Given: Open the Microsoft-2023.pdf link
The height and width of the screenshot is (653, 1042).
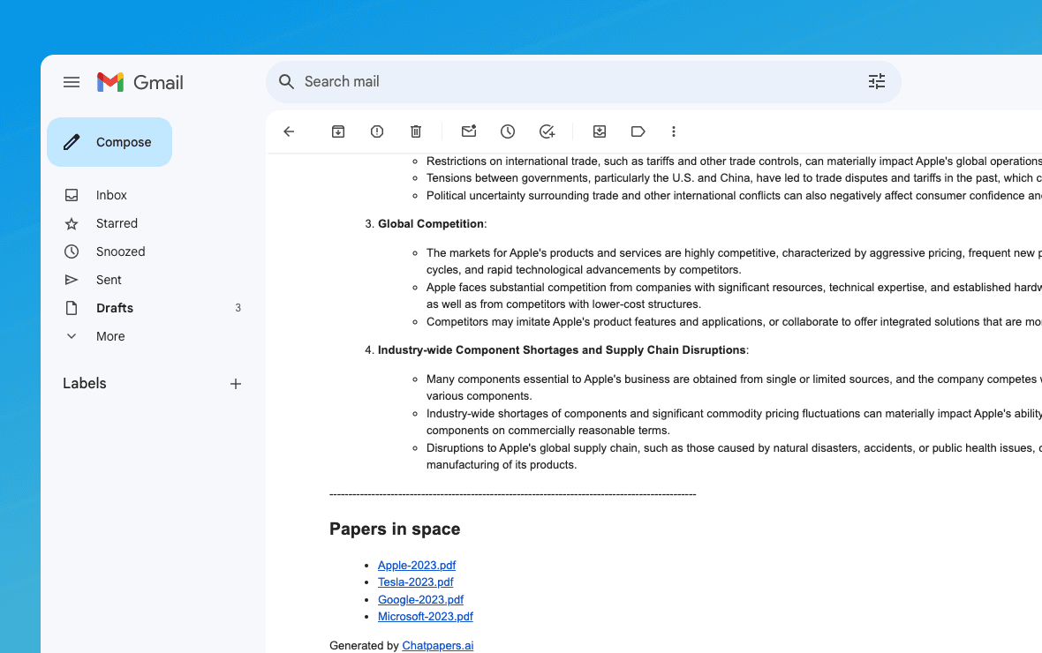Looking at the screenshot, I should coord(426,617).
